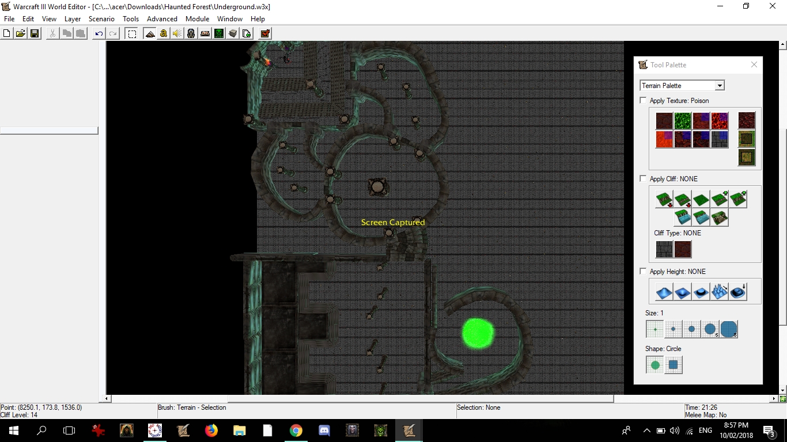
Task: Open the Sound Editor speaker icon
Action: (177, 33)
